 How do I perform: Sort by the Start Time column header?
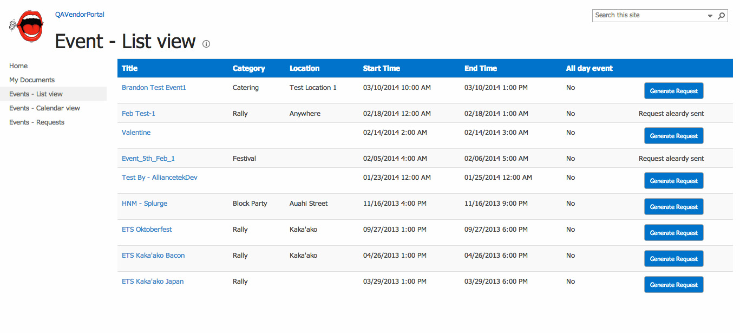[x=381, y=68]
